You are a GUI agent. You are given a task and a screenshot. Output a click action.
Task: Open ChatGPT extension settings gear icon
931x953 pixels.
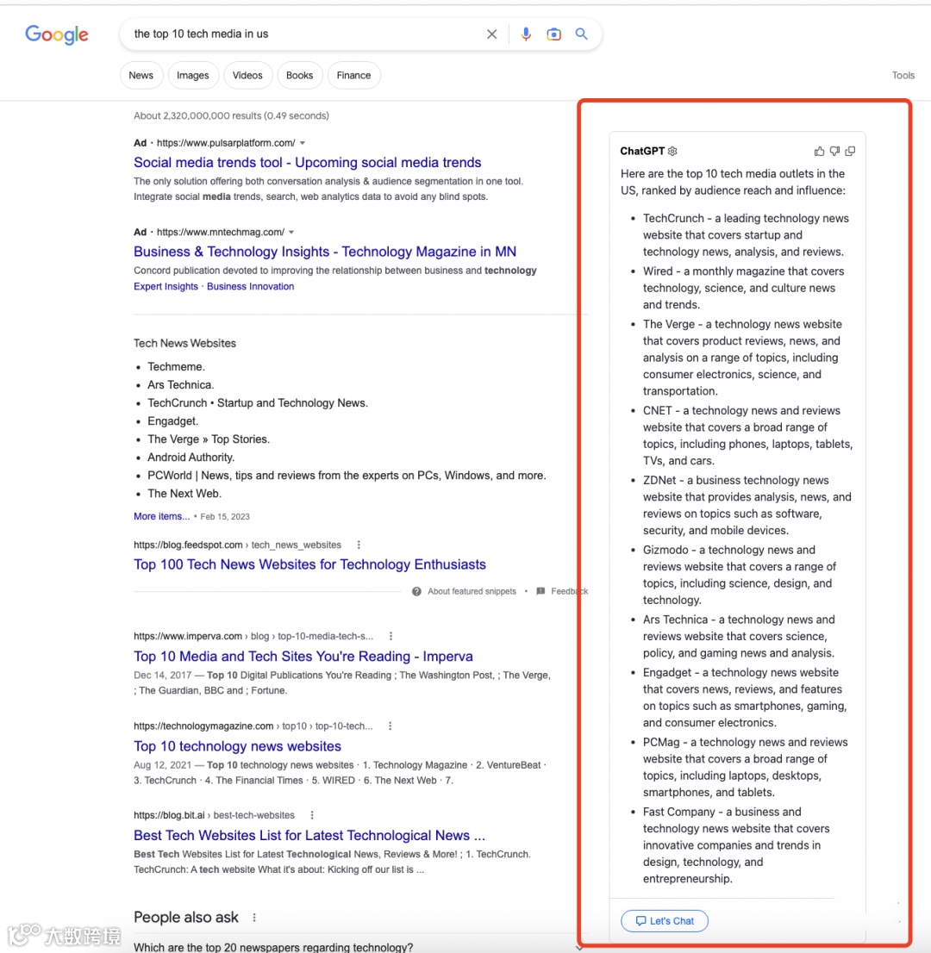coord(672,151)
